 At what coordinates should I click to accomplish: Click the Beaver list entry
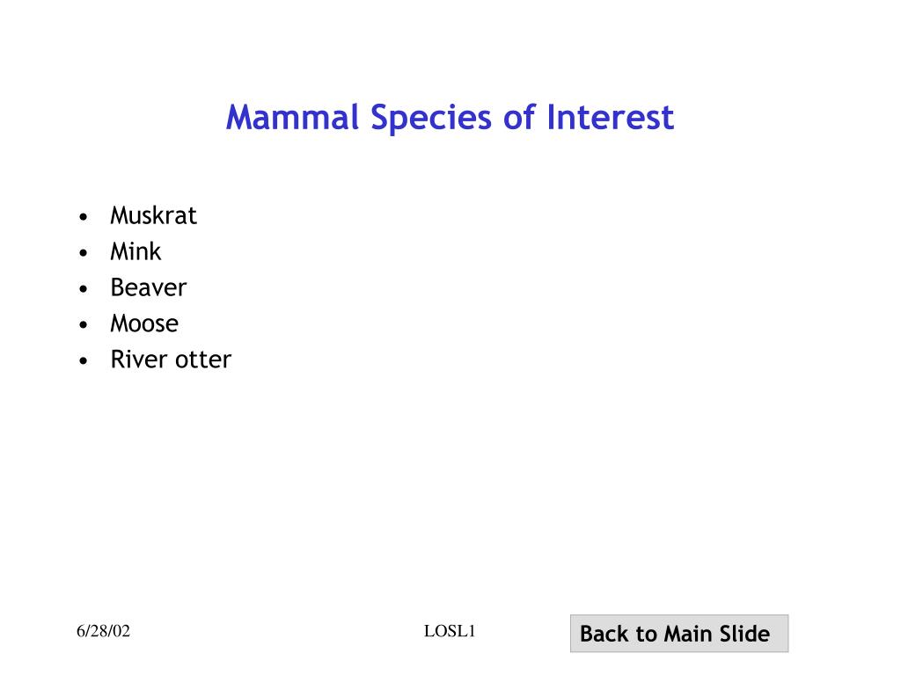(x=148, y=287)
